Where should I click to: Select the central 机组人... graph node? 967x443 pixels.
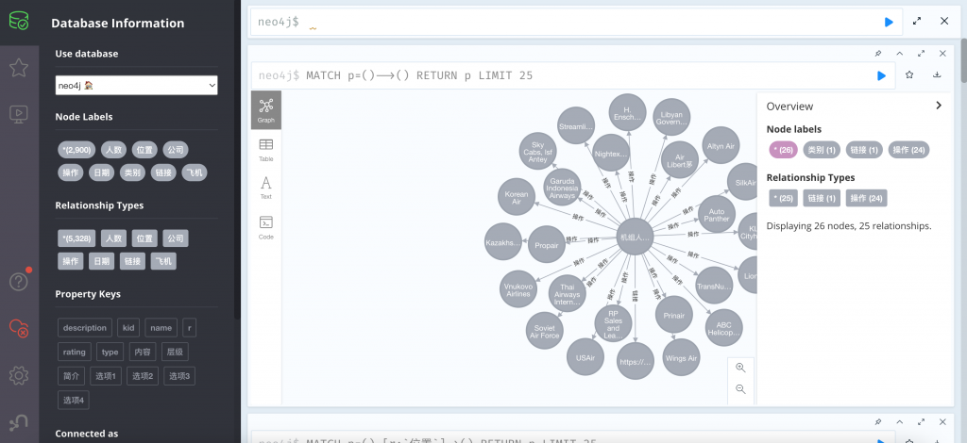(x=636, y=237)
